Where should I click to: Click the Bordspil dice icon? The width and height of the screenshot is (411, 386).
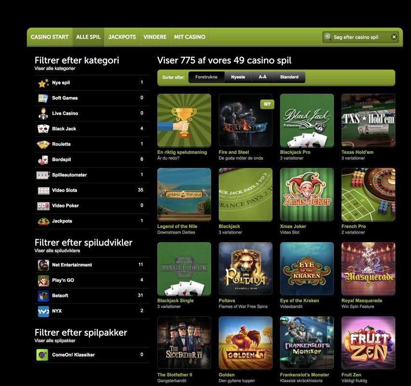(x=43, y=160)
